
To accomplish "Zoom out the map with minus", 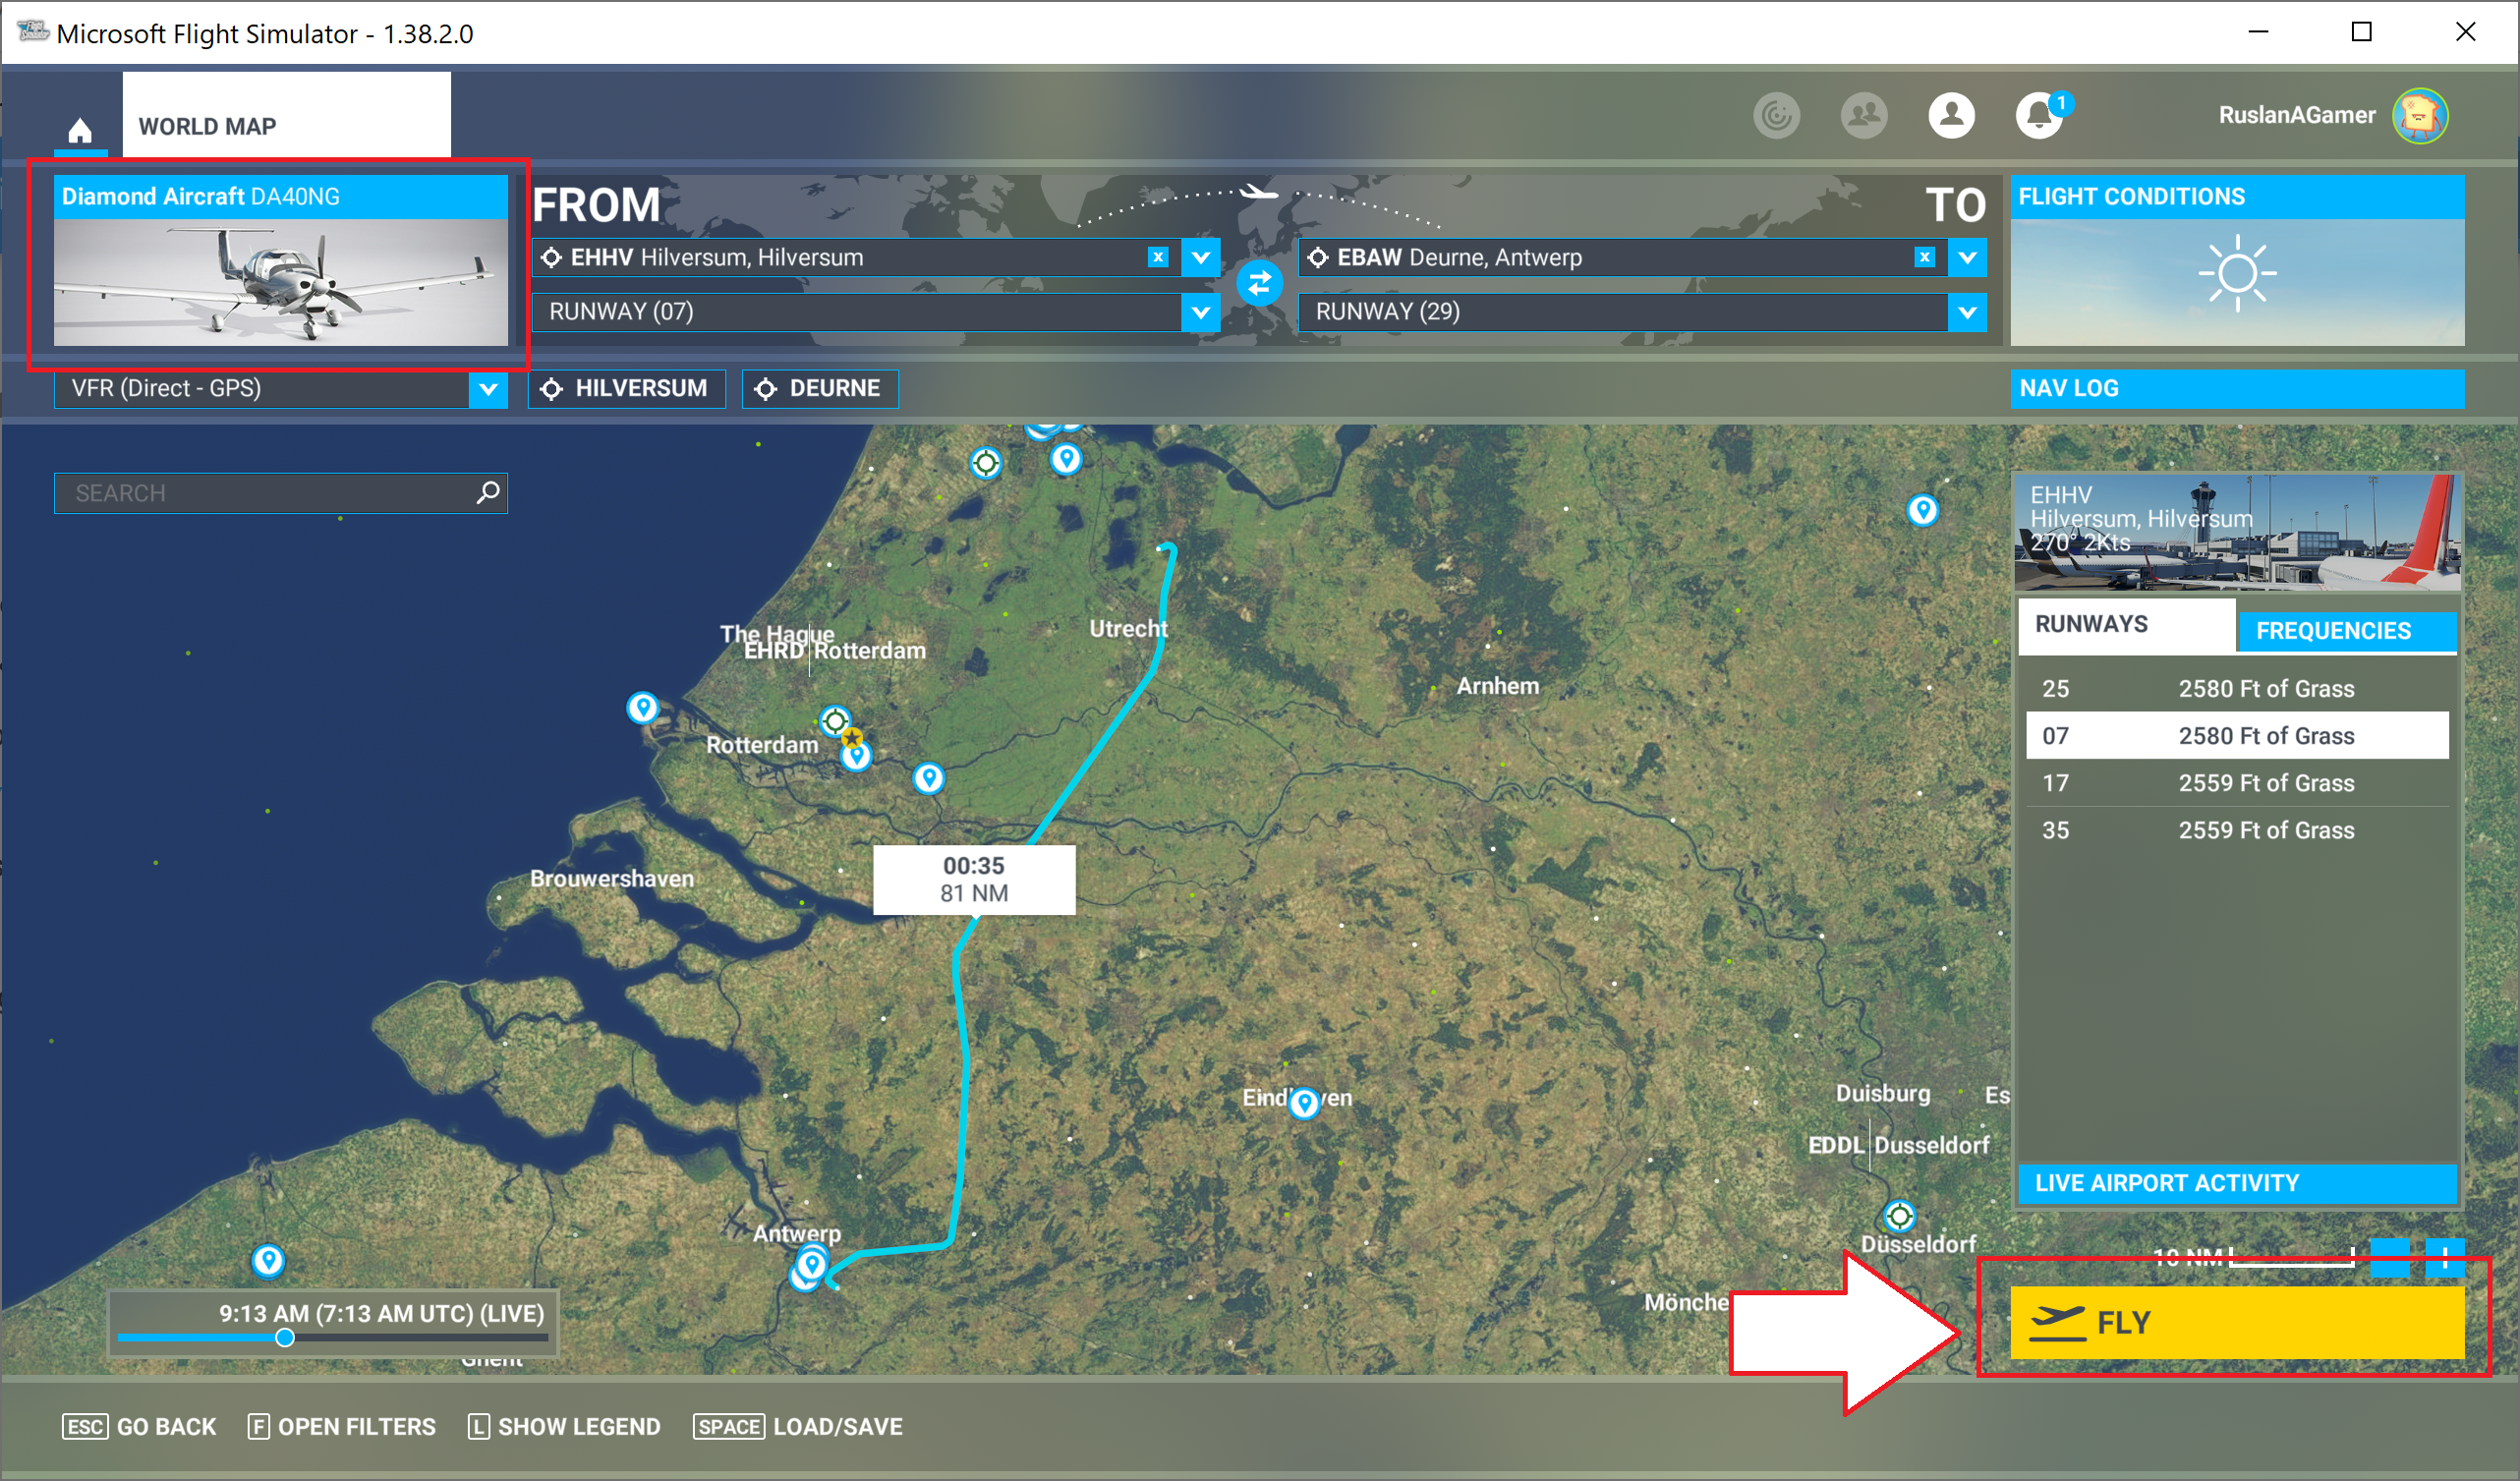I will coord(2390,1256).
